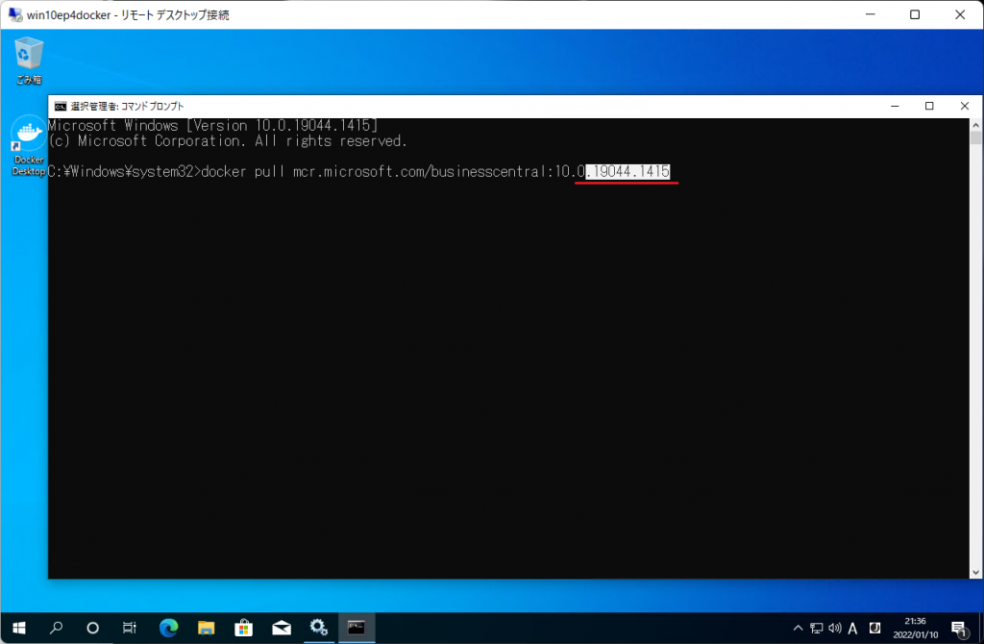
Task: Maximize the Command Prompt window
Action: click(929, 106)
